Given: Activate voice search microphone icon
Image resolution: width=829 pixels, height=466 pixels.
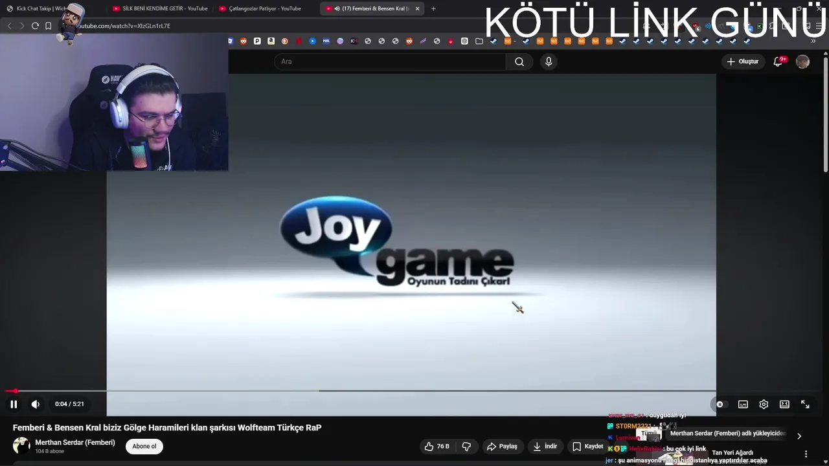Looking at the screenshot, I should click(549, 61).
